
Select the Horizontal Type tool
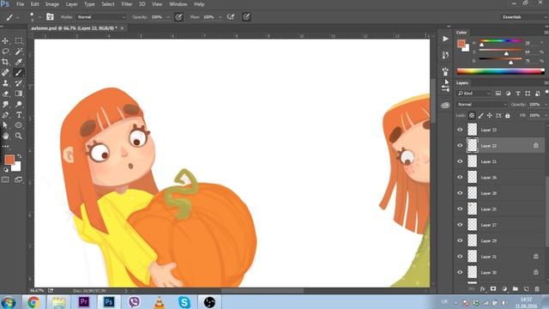pyautogui.click(x=19, y=115)
